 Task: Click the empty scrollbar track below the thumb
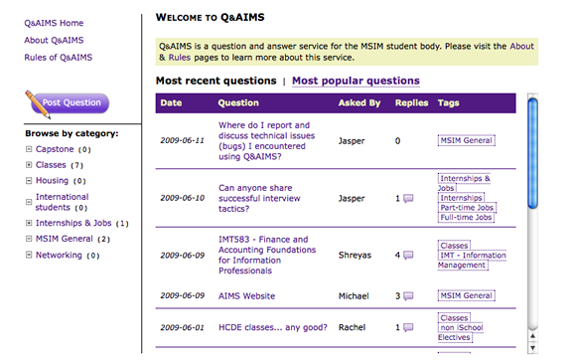[x=533, y=269]
